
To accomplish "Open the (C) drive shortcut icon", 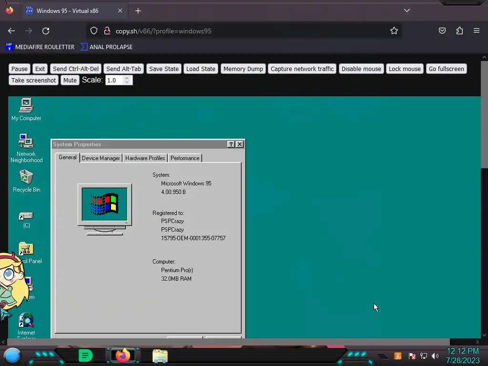I will pyautogui.click(x=26, y=220).
